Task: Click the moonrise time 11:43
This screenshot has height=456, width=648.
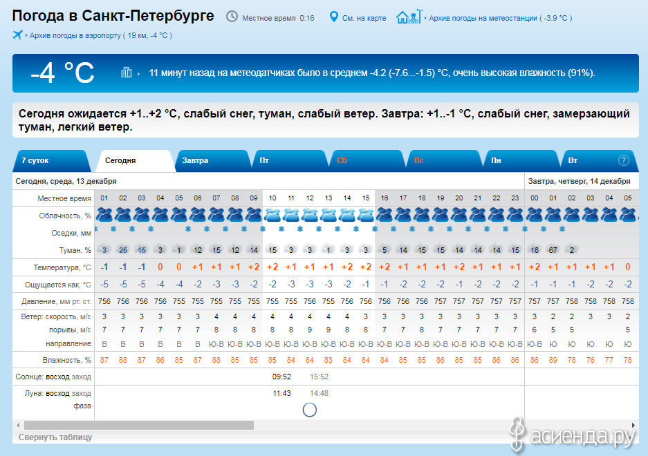Action: (282, 393)
